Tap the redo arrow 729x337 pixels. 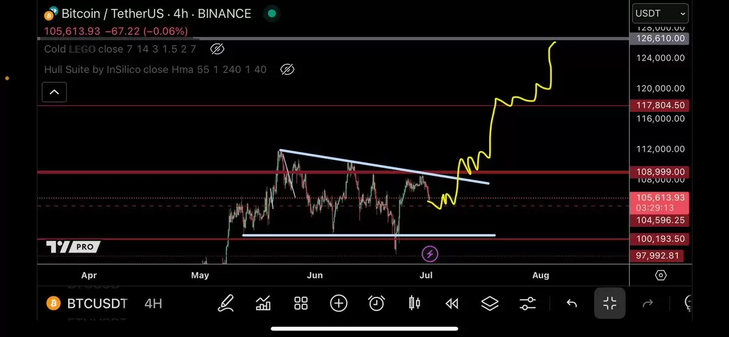(x=647, y=304)
